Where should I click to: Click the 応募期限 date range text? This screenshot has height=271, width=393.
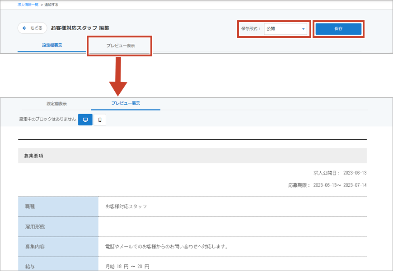point(327,185)
